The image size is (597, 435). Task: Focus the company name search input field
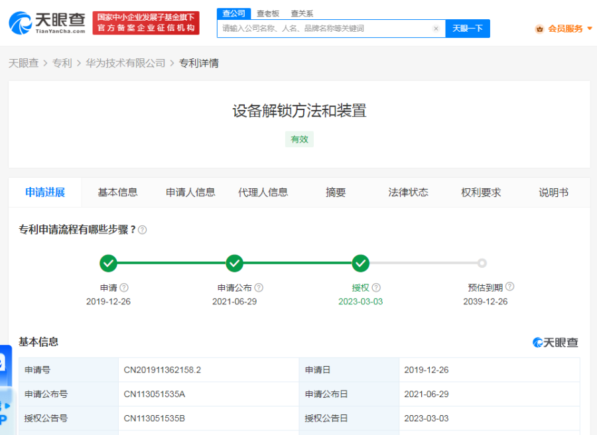tap(325, 29)
